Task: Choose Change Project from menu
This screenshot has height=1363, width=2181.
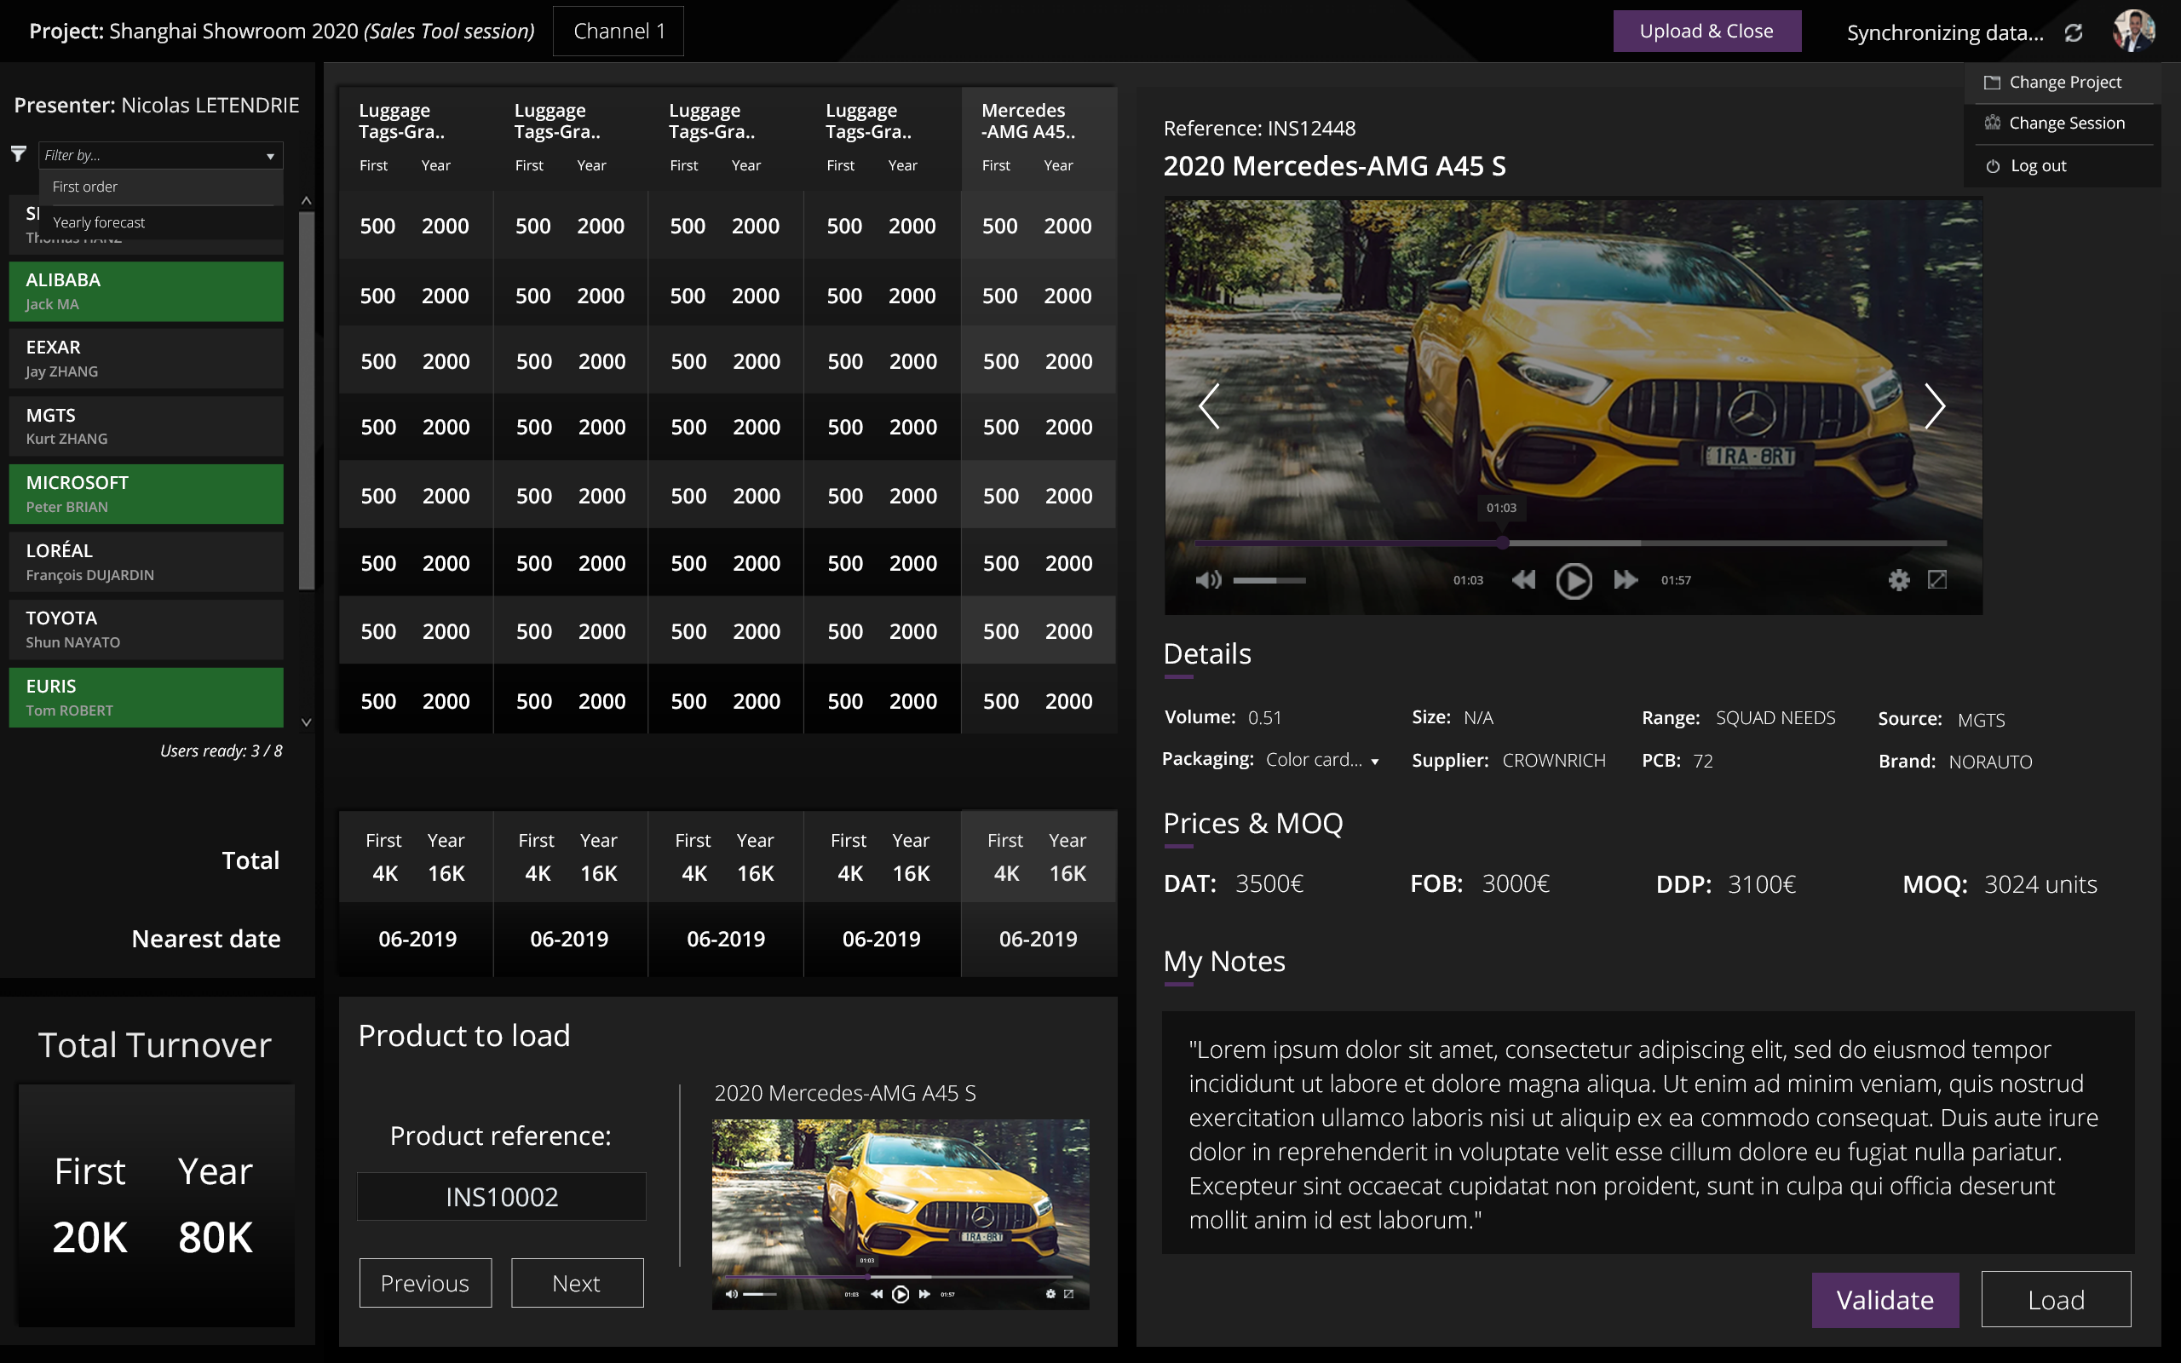Action: tap(2063, 82)
